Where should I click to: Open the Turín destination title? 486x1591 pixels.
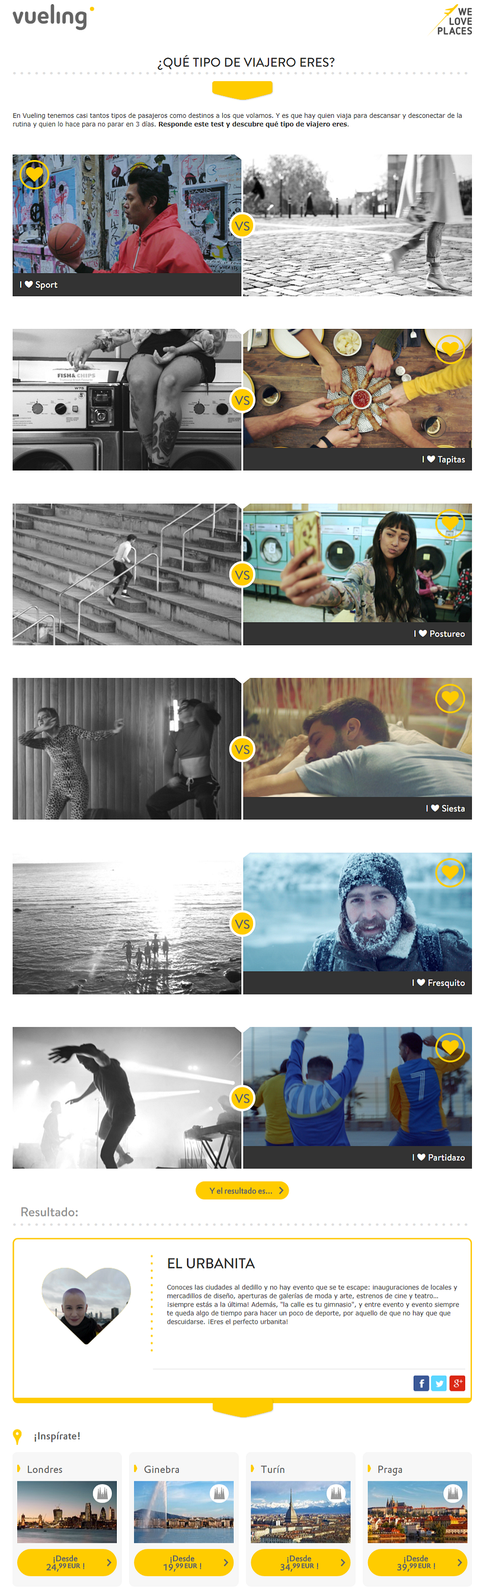point(272,1470)
